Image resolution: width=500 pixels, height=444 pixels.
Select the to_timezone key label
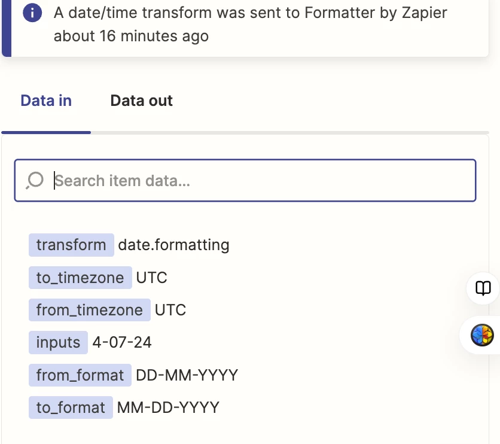pos(80,278)
